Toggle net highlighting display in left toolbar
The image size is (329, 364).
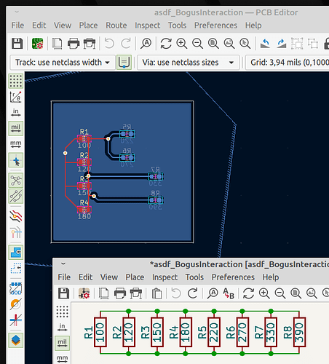point(16,232)
